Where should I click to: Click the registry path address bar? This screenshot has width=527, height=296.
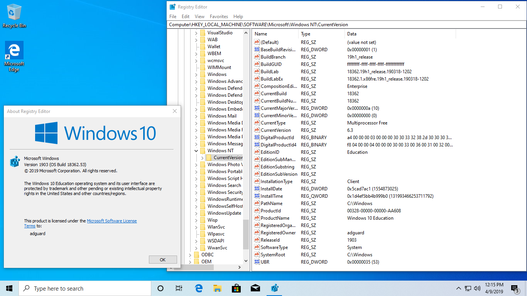click(x=346, y=25)
